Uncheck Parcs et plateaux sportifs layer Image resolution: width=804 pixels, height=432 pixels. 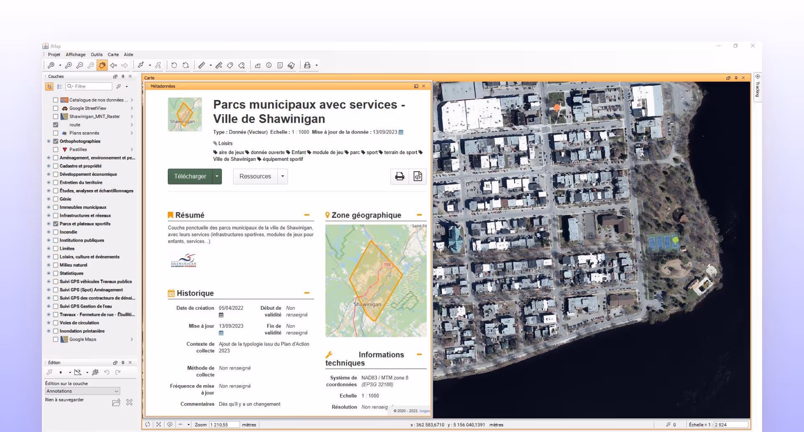(x=56, y=224)
